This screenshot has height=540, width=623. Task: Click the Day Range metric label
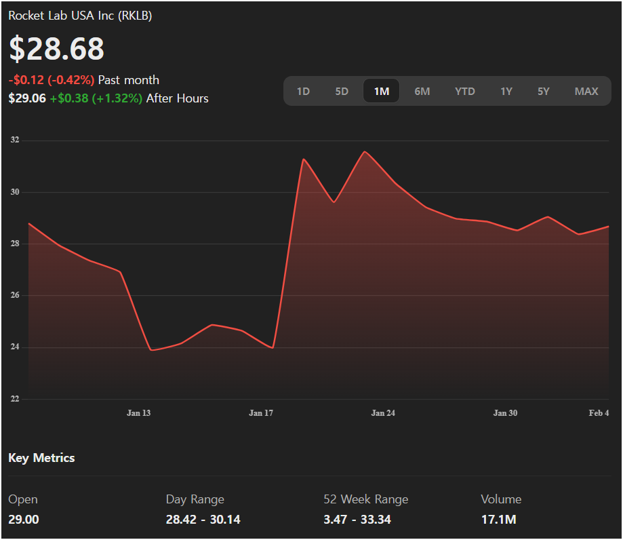[x=195, y=499]
